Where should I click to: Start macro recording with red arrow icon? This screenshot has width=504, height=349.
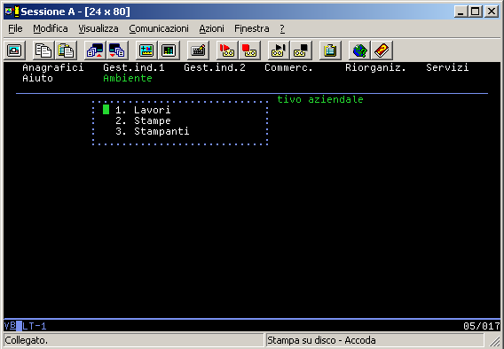pos(227,50)
